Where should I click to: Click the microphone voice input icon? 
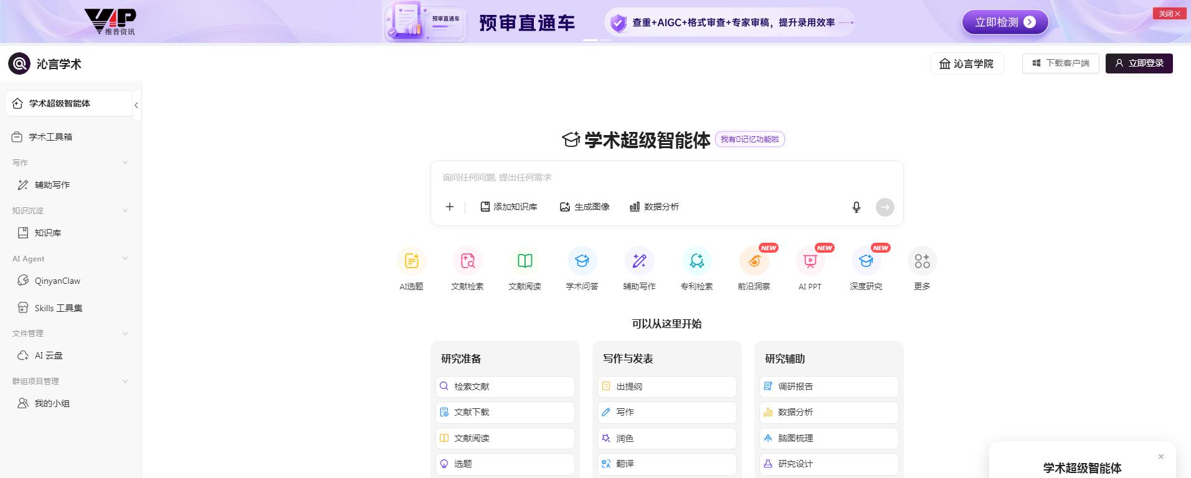[x=856, y=207]
